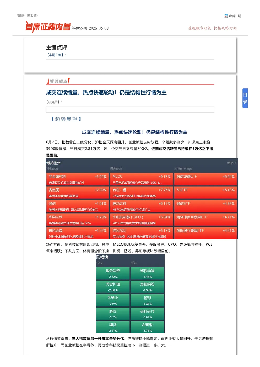Select the 通信ETF +4.88% tile

pyautogui.click(x=205, y=206)
